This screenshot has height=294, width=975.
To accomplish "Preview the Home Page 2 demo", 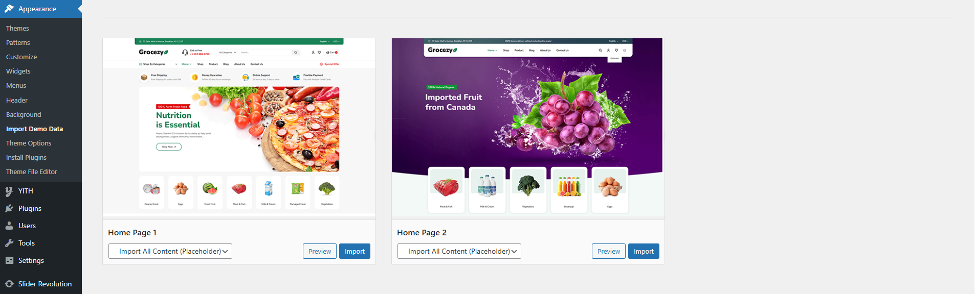I will pyautogui.click(x=609, y=251).
